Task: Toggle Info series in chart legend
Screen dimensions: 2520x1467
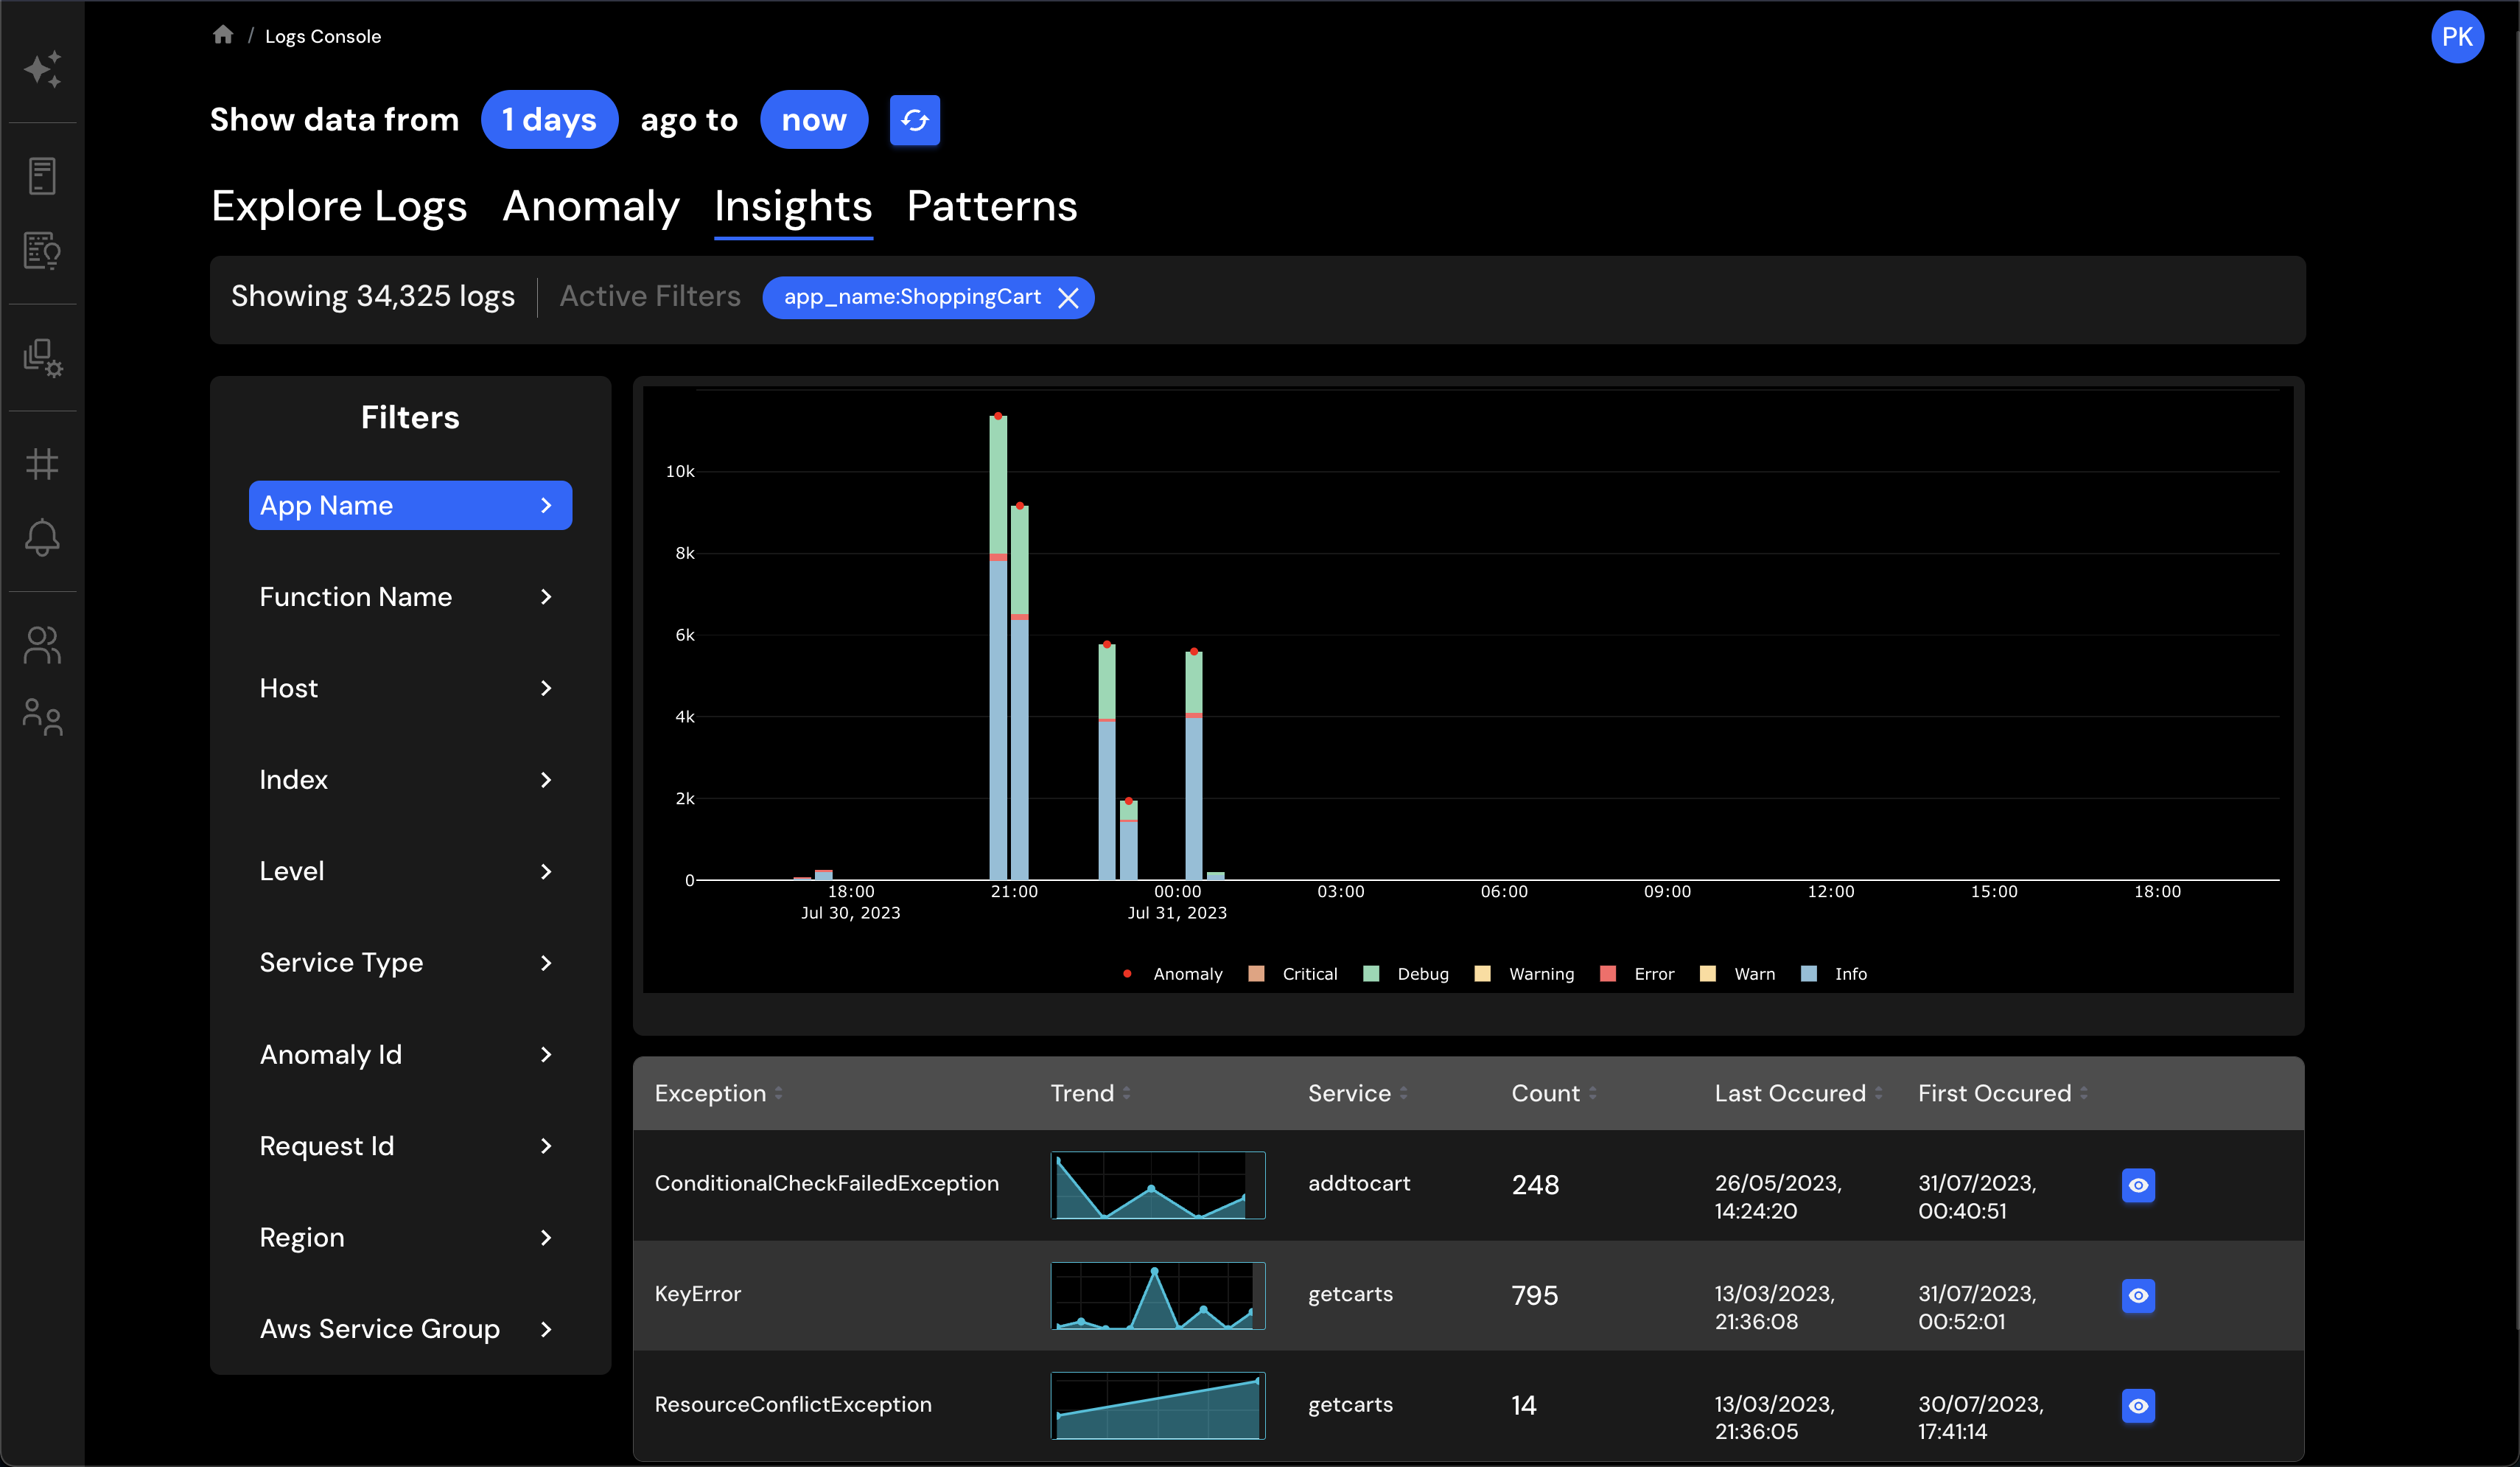Action: pos(1834,974)
